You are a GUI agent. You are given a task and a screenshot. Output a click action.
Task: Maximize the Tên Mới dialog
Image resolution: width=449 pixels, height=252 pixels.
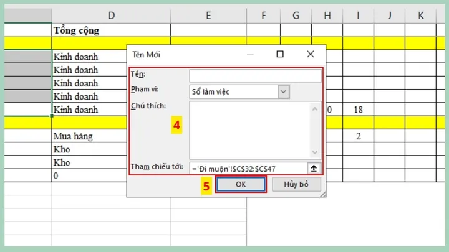click(x=280, y=54)
